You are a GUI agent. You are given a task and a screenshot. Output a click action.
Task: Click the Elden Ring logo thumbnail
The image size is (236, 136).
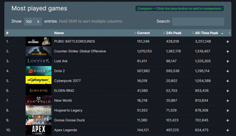point(38,91)
